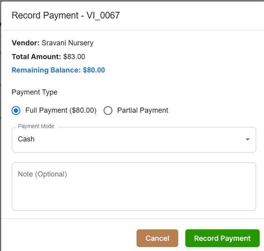Screen dimensions: 264x251
Task: Click the small 'Payment Mode' field label
Action: [36, 126]
